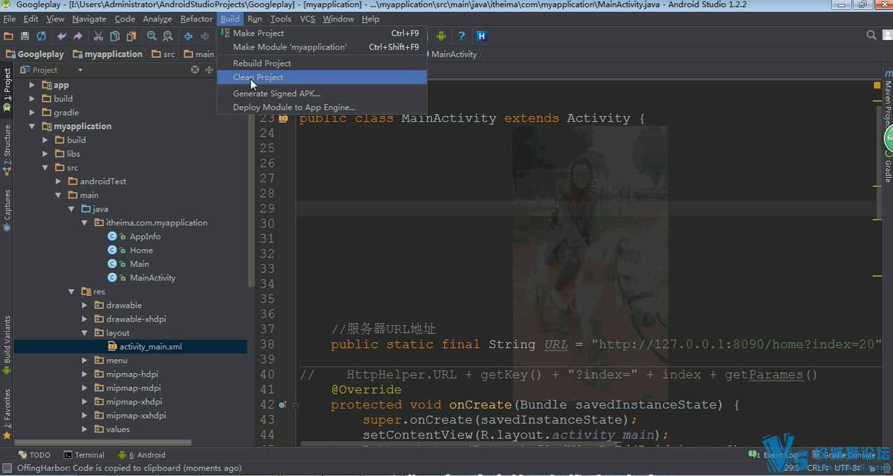This screenshot has height=476, width=893.
Task: Open the Gradle side panel
Action: [888, 168]
